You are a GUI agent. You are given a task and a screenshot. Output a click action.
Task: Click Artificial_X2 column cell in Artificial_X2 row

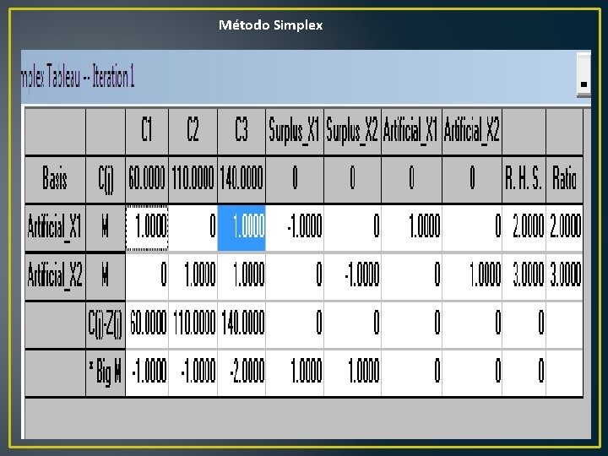point(472,276)
